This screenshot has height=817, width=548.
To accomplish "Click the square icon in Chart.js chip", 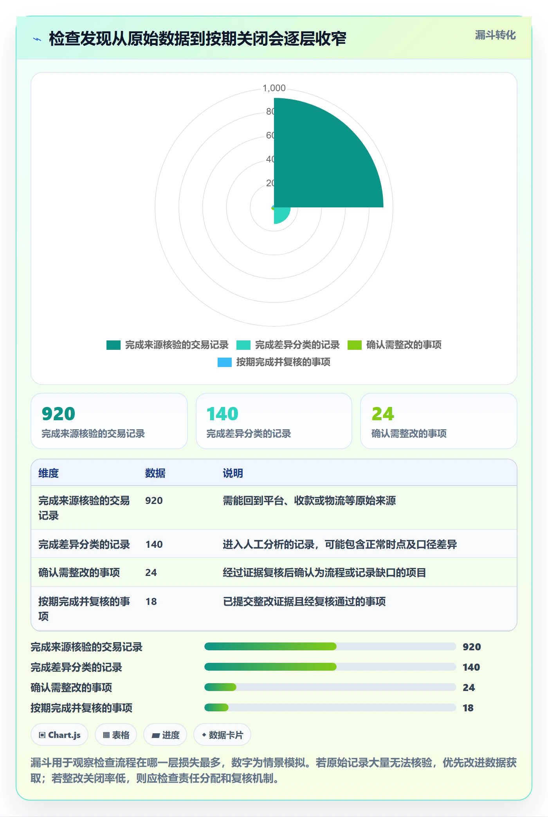I will (42, 735).
